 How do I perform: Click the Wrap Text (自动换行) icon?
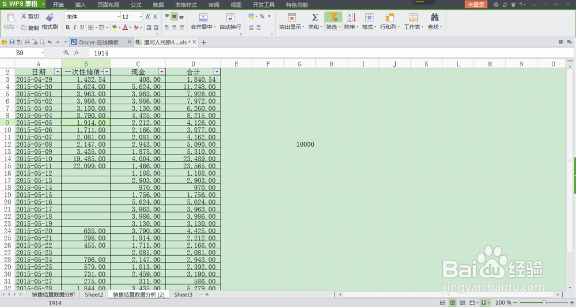pos(230,17)
